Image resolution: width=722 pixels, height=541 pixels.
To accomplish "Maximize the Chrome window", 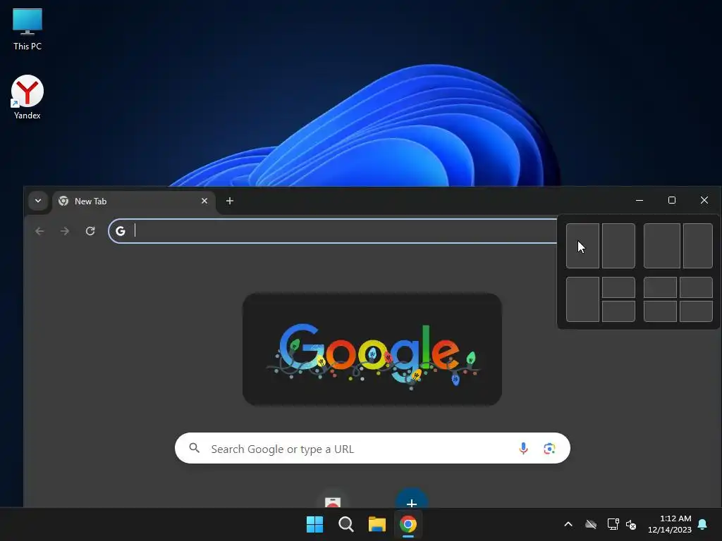I will coord(672,200).
